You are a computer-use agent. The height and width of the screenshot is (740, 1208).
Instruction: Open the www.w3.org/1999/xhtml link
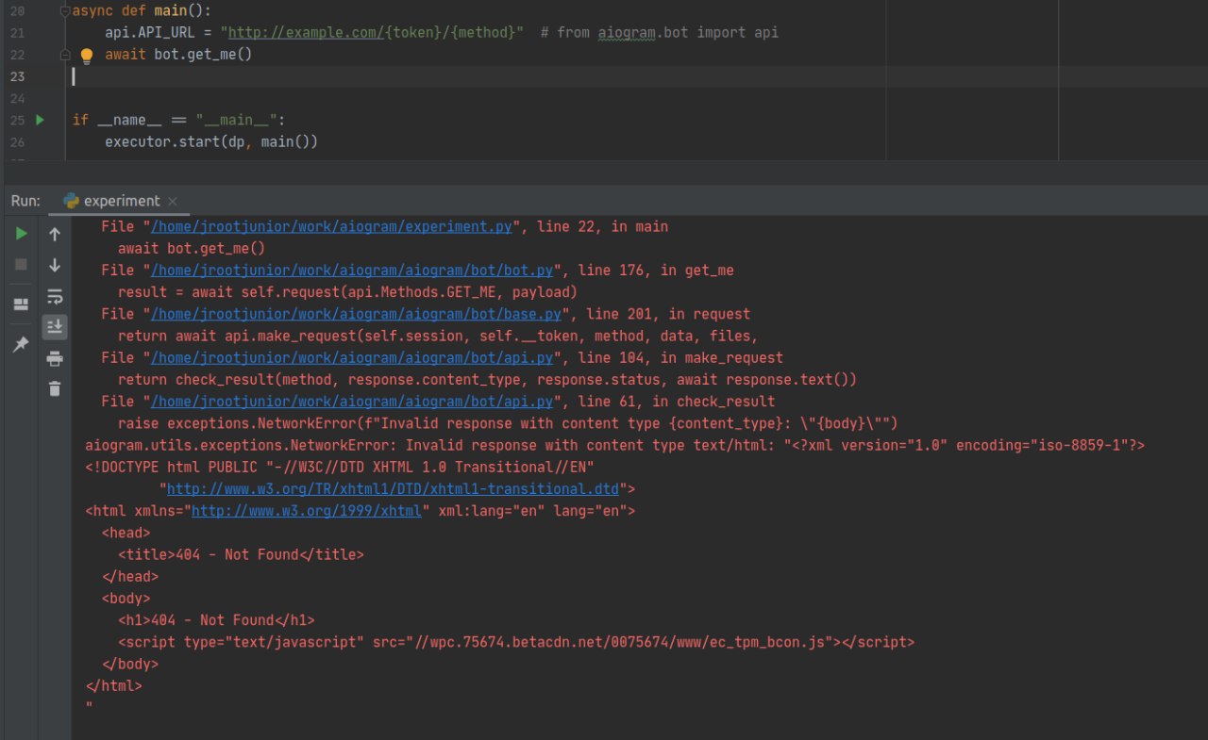pyautogui.click(x=307, y=511)
